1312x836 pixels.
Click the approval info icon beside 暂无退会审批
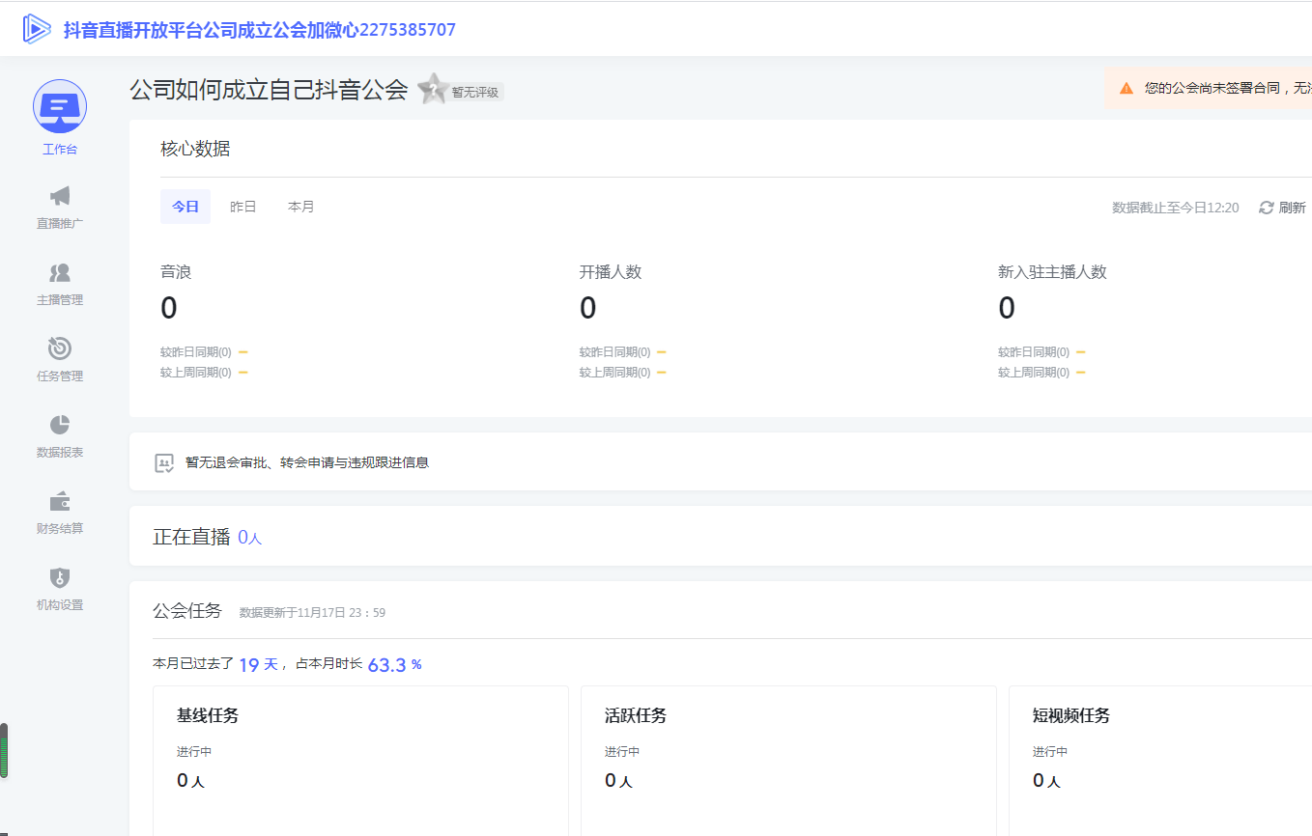[164, 463]
